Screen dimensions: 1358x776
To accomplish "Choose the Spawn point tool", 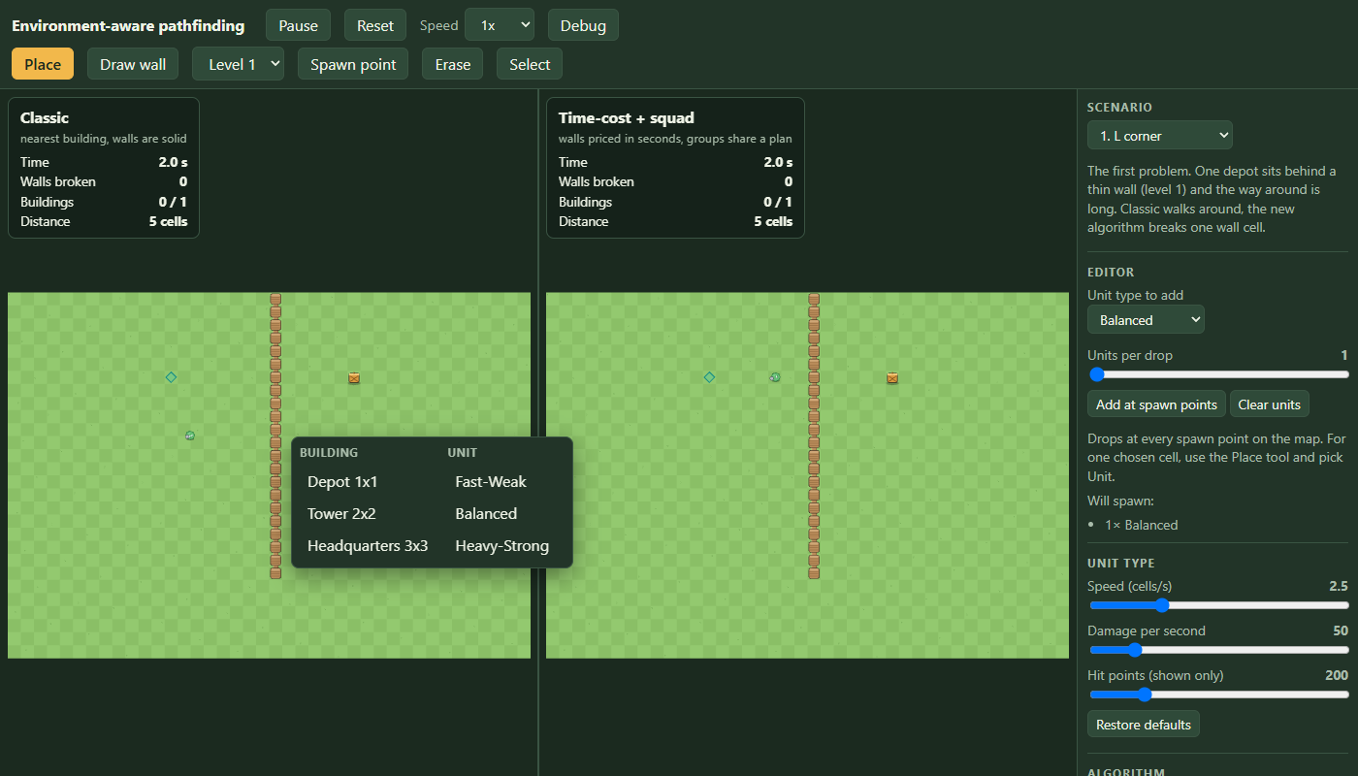I will coord(353,64).
